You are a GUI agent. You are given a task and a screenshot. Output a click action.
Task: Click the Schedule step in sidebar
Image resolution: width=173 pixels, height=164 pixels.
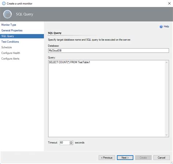[x=7, y=47]
